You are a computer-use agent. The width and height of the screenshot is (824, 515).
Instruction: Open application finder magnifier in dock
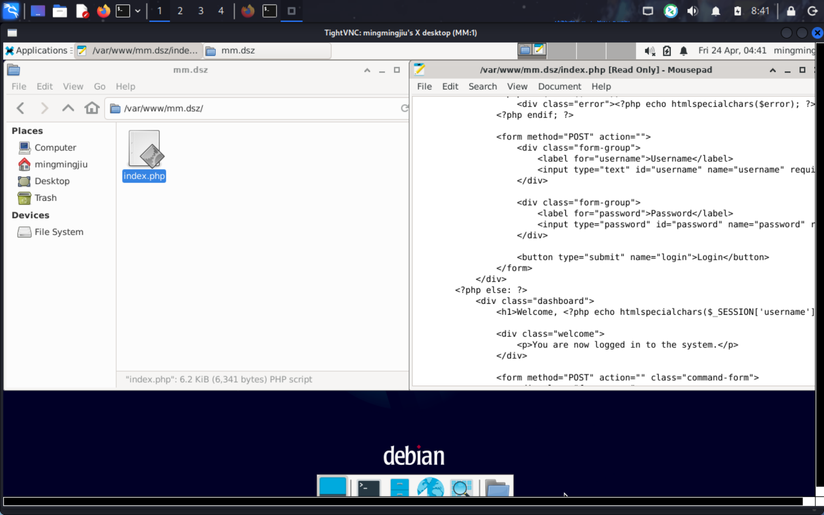coord(461,487)
